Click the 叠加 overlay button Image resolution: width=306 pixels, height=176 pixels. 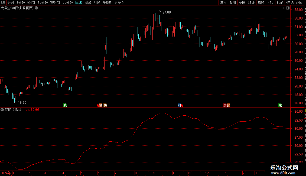pyautogui.click(x=233, y=2)
